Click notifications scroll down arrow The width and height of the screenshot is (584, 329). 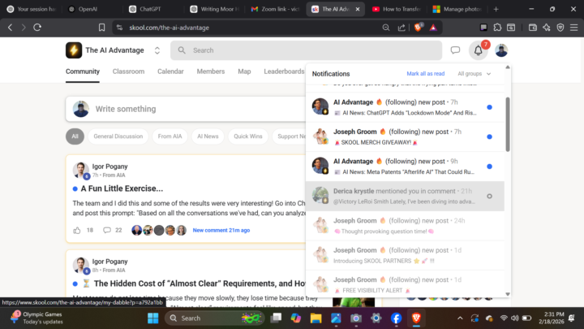[508, 294]
